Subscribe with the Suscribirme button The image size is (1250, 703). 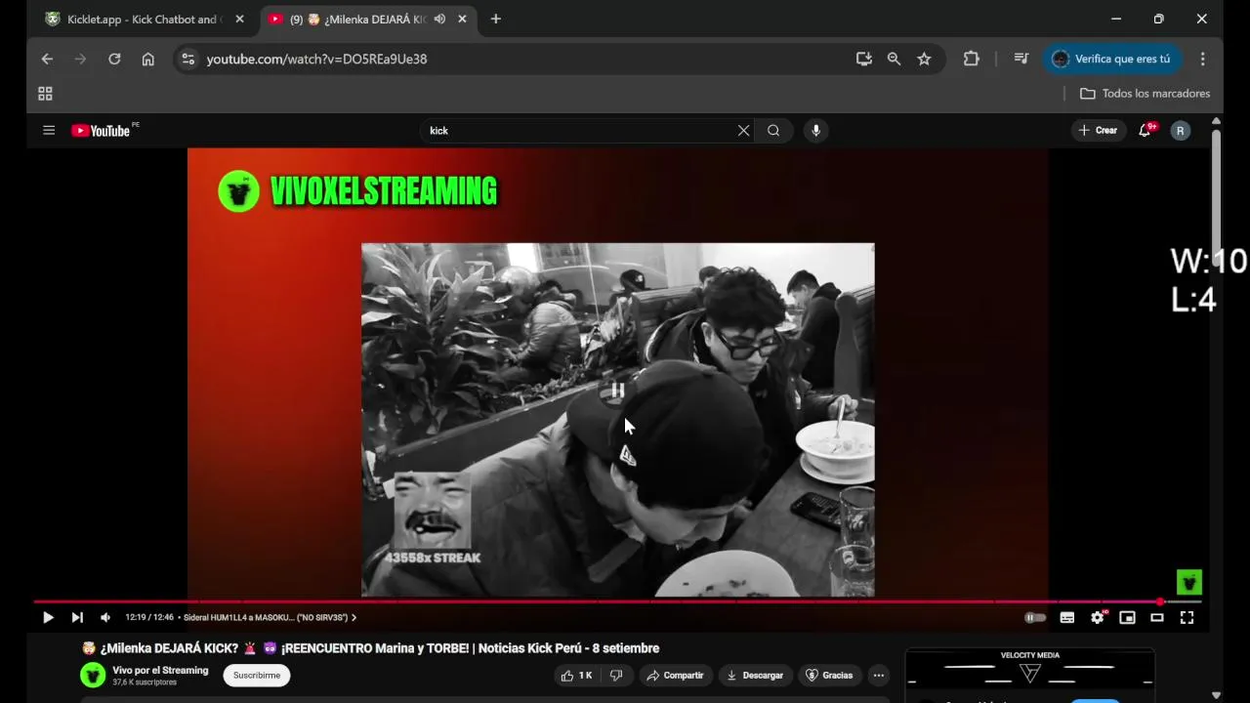pos(257,675)
